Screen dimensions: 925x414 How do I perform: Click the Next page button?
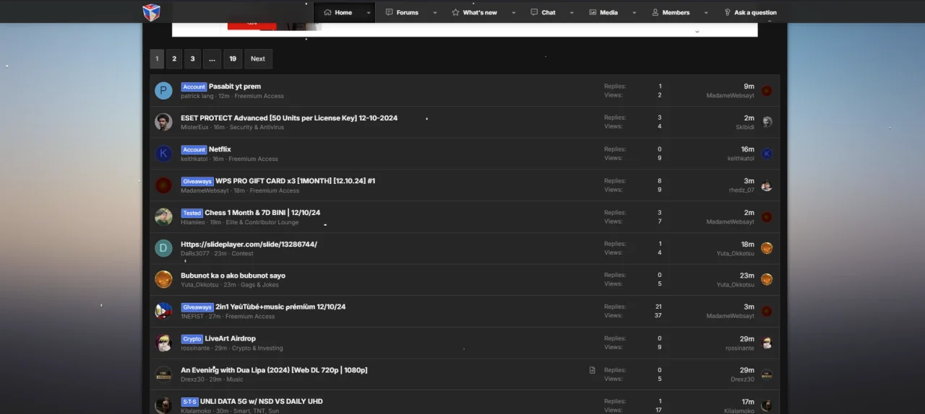tap(258, 59)
